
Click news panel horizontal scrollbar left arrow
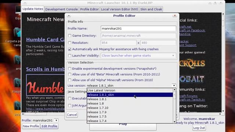click(23, 114)
